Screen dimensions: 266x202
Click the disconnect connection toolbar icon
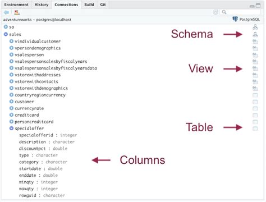17,12
